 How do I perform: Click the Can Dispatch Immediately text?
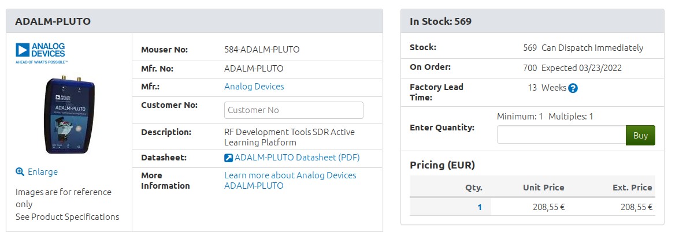click(592, 47)
